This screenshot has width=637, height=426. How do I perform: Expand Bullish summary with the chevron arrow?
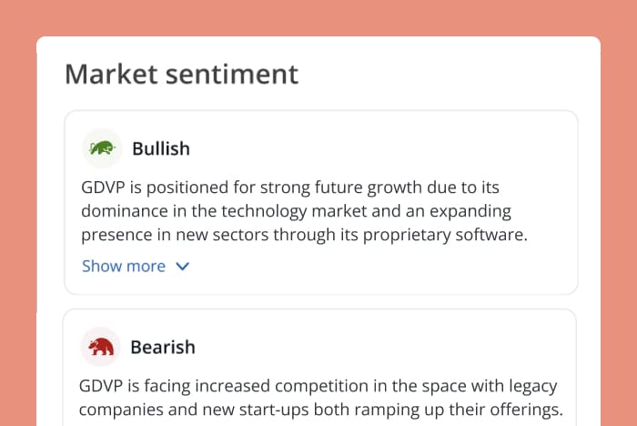coord(182,267)
